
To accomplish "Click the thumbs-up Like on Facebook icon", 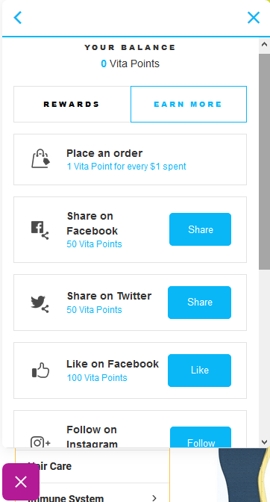I will 40,371.
